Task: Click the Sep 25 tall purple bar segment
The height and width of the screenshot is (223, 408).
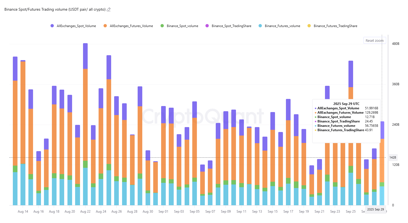Action: 351,74
